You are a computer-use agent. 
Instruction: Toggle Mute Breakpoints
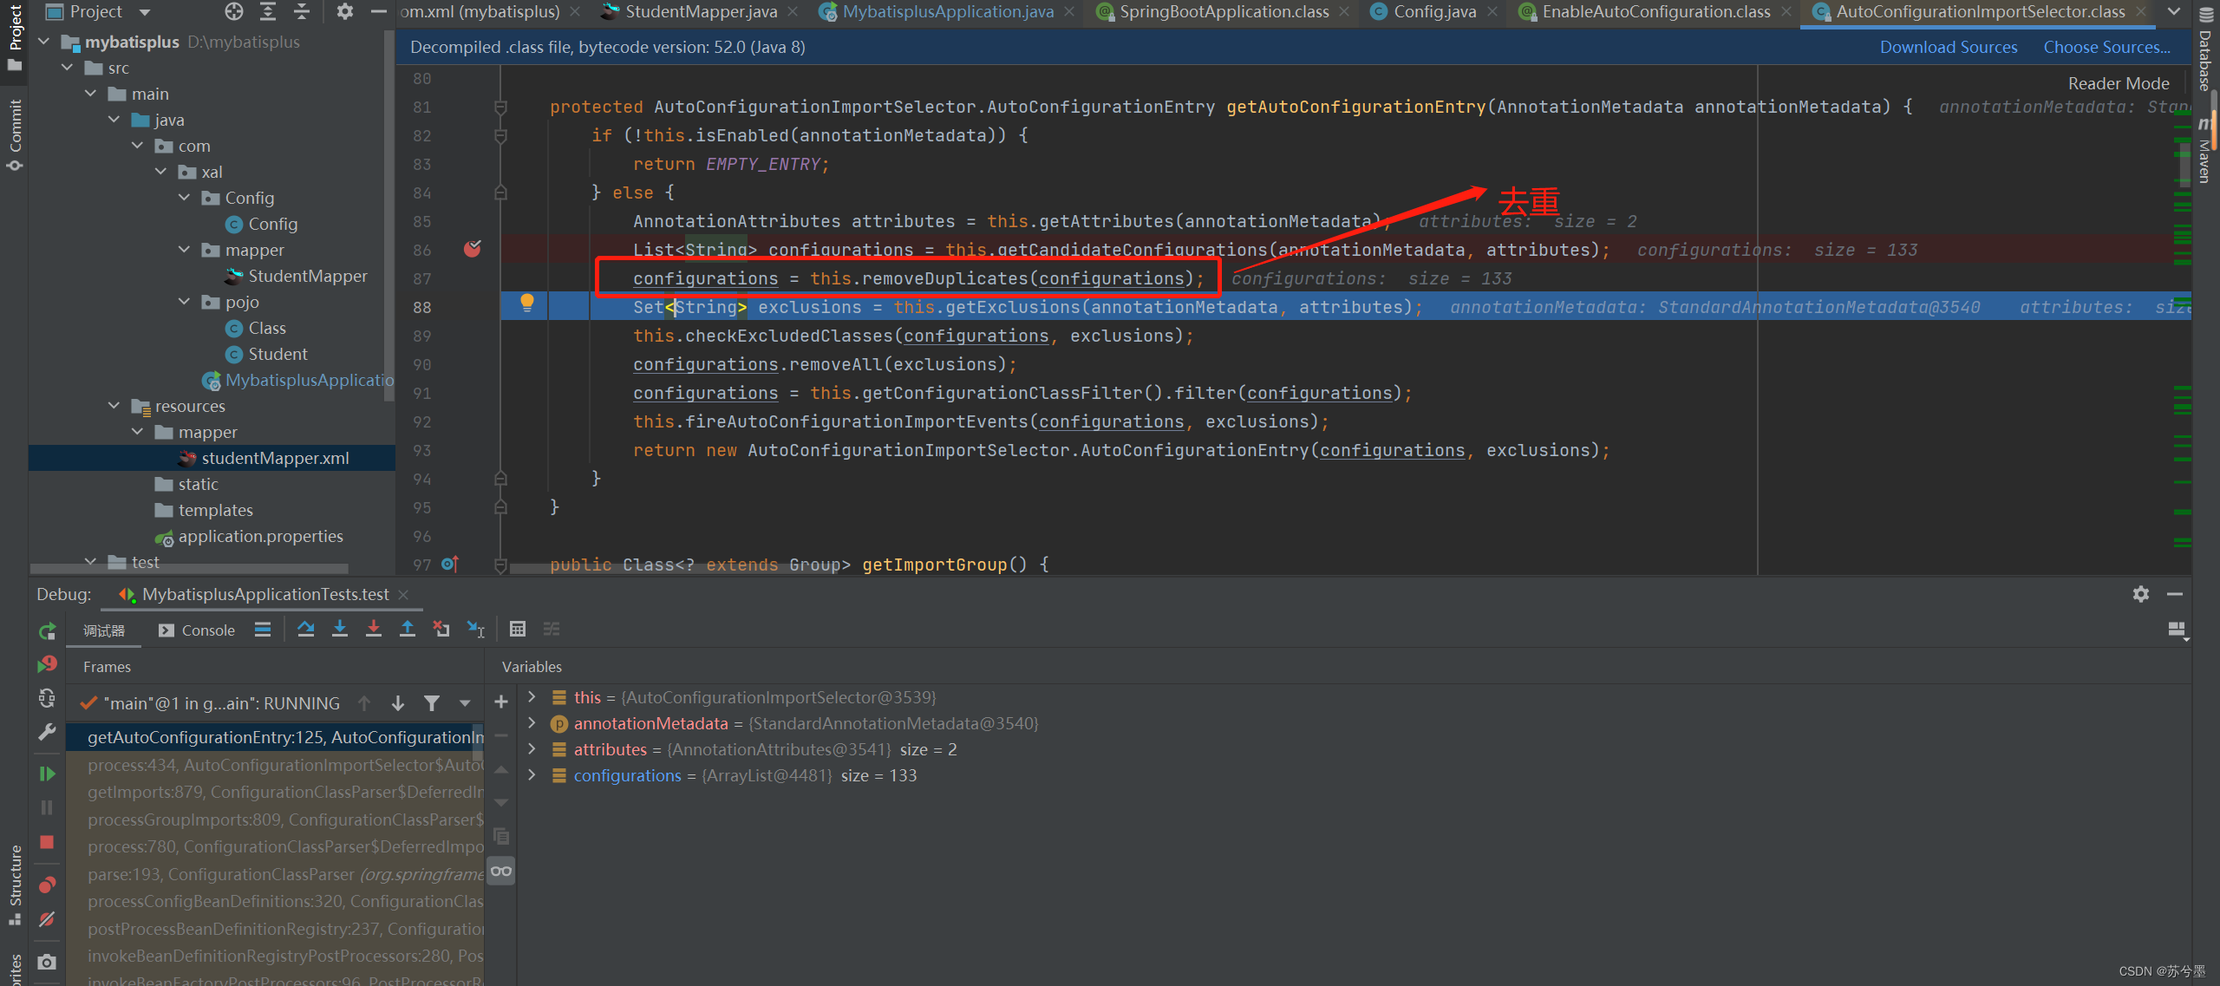coord(47,919)
